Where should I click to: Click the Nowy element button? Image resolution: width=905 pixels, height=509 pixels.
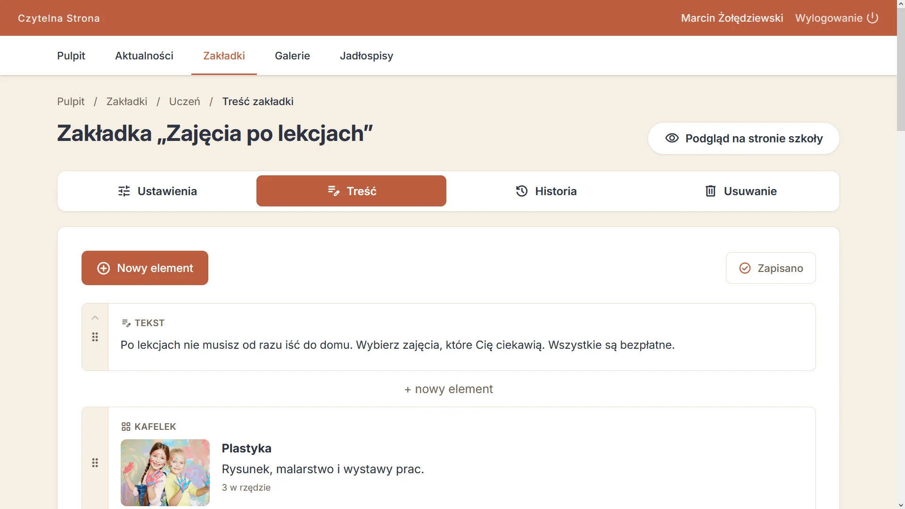[x=145, y=268]
